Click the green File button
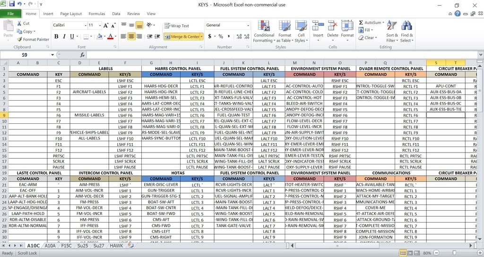 coord(10,14)
